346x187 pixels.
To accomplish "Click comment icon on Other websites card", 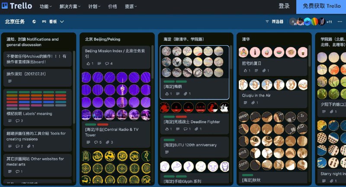I will [18, 171].
